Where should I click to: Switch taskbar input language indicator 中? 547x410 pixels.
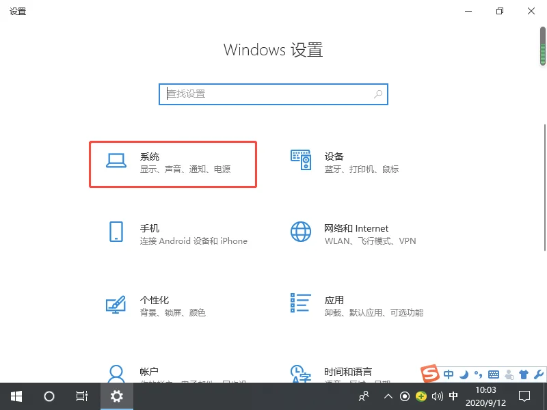[453, 396]
